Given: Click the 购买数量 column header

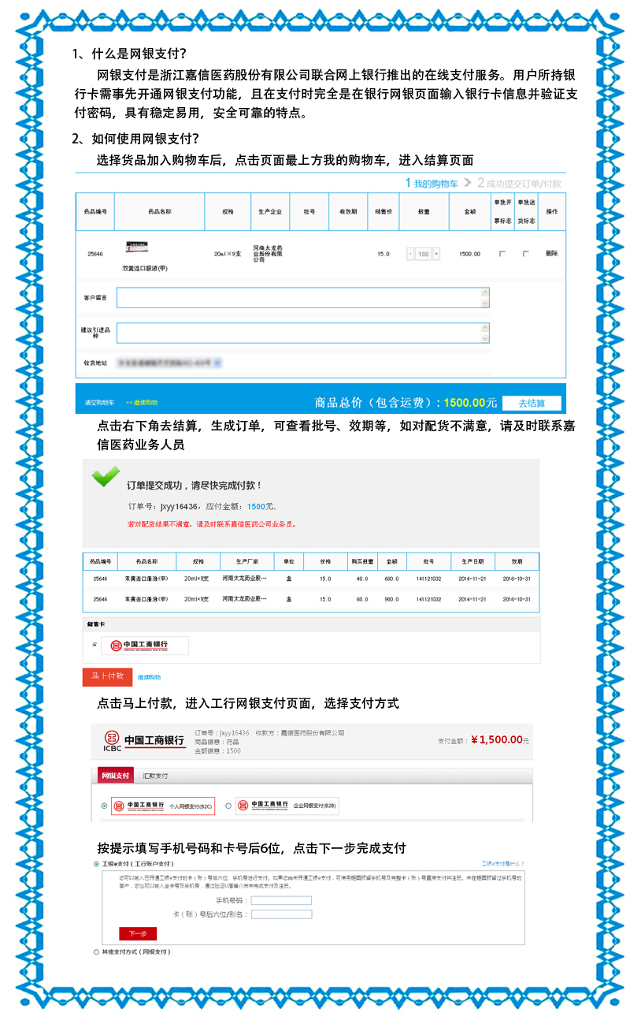Looking at the screenshot, I should pyautogui.click(x=361, y=561).
